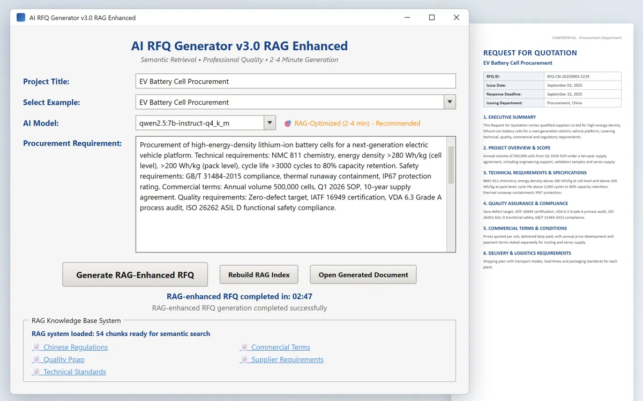Image resolution: width=643 pixels, height=401 pixels.
Task: Click the 'Project Title:' field label
Action: [46, 81]
